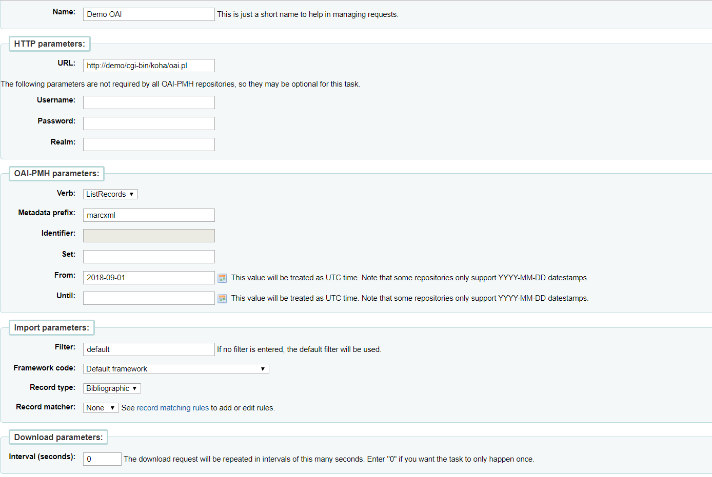The height and width of the screenshot is (477, 712).
Task: Follow the record matching rules link
Action: coord(172,408)
